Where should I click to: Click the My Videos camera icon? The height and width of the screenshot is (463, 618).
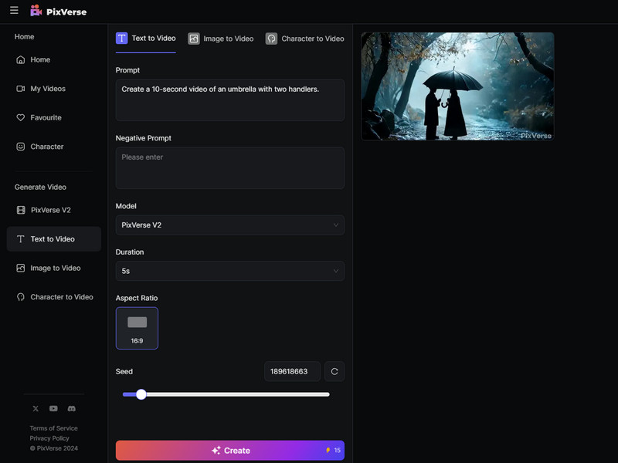[x=19, y=88]
